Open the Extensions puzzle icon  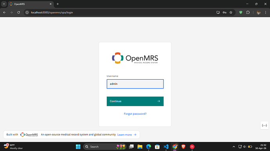pyautogui.click(x=248, y=12)
